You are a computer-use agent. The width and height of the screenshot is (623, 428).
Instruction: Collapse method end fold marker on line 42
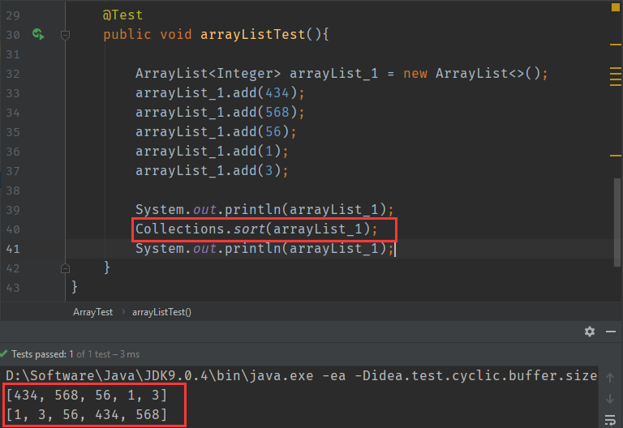(66, 269)
